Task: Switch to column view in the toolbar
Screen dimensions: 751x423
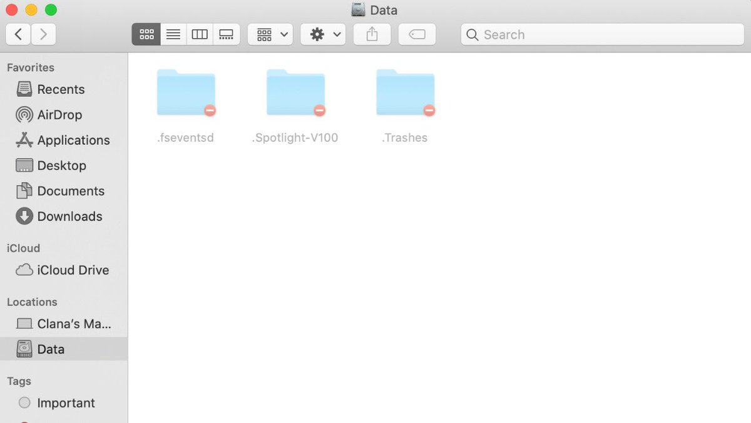Action: coord(199,34)
